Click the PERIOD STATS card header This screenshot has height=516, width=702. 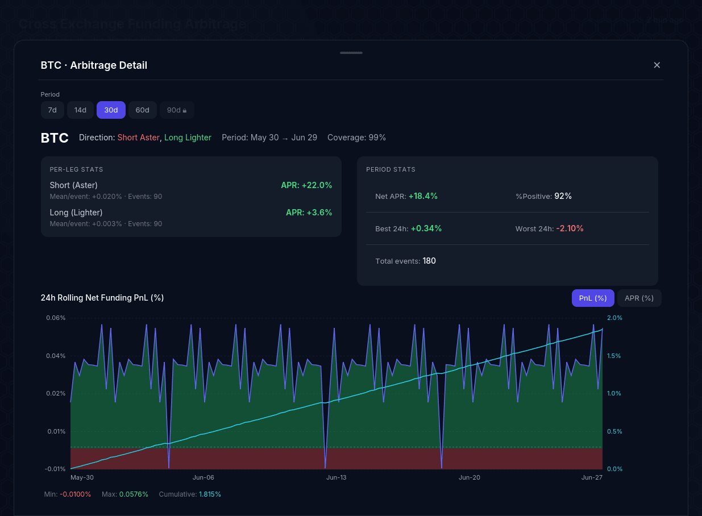(x=391, y=169)
